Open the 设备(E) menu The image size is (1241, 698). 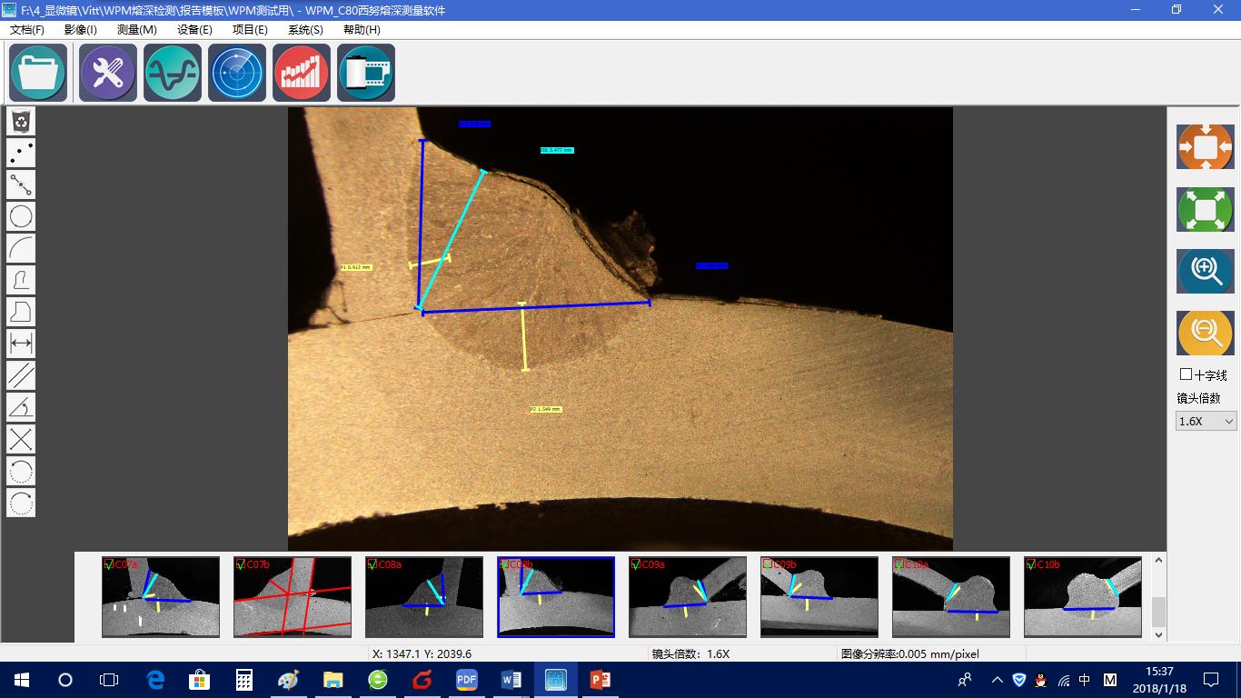[194, 29]
